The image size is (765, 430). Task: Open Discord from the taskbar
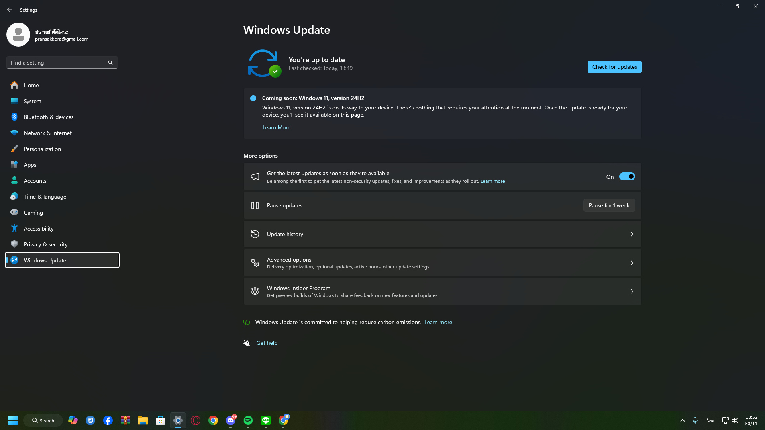(x=231, y=420)
